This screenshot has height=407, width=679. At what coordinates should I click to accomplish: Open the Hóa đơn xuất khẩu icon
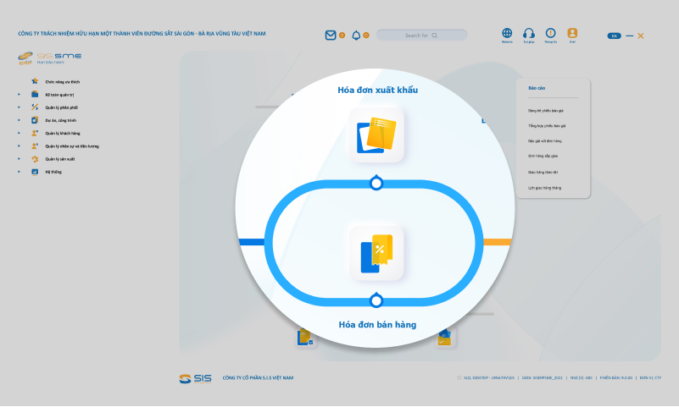coord(376,135)
